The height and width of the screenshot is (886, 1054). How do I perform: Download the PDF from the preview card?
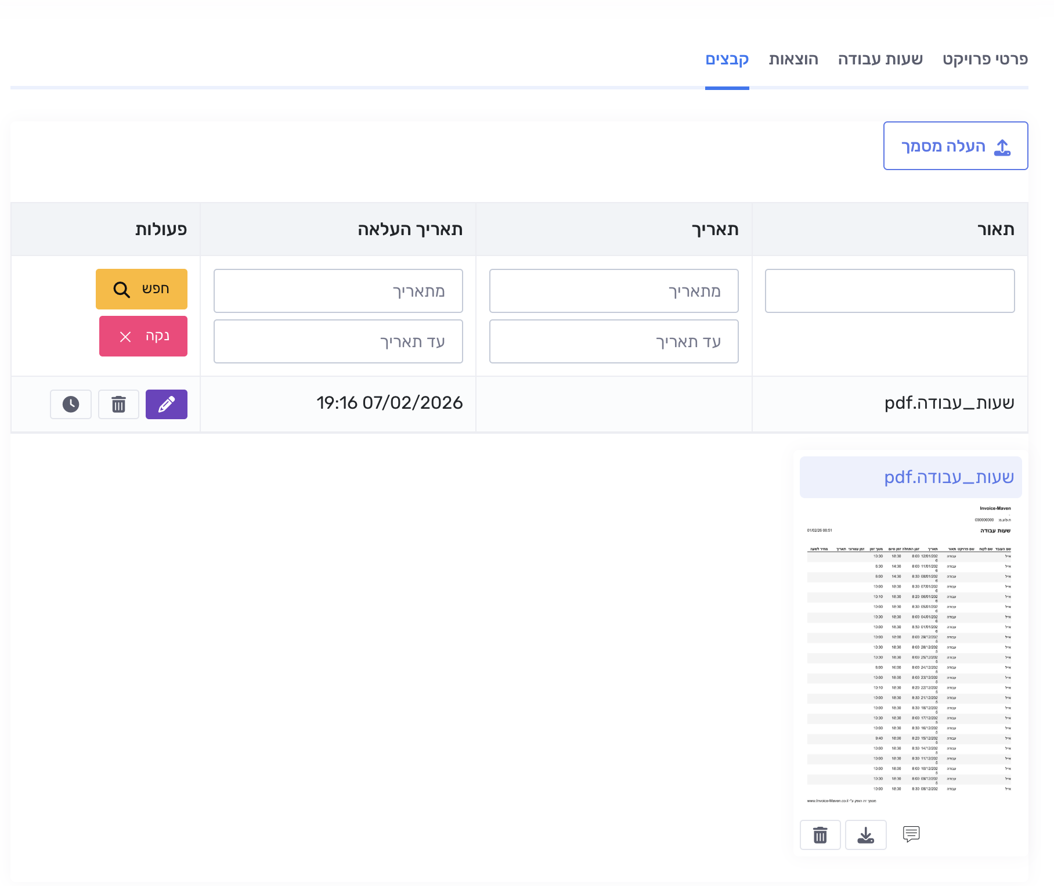(x=865, y=835)
